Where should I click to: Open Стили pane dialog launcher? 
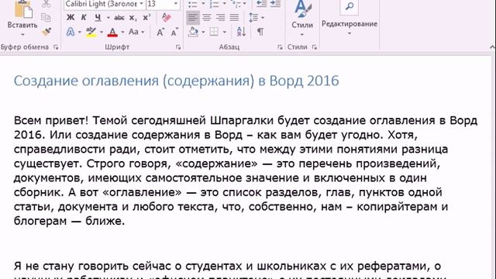tap(314, 47)
